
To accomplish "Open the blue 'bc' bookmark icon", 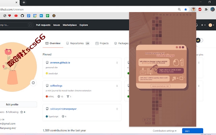I will click(41, 16).
